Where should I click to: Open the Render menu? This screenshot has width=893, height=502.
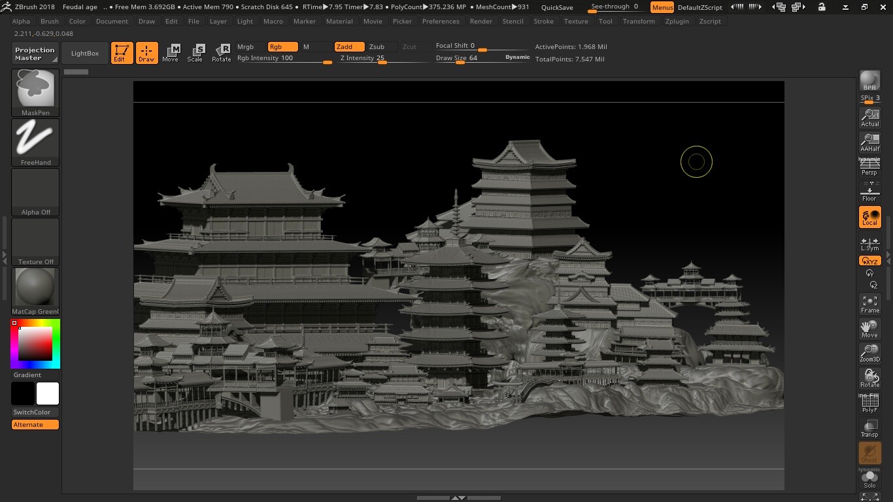[481, 21]
